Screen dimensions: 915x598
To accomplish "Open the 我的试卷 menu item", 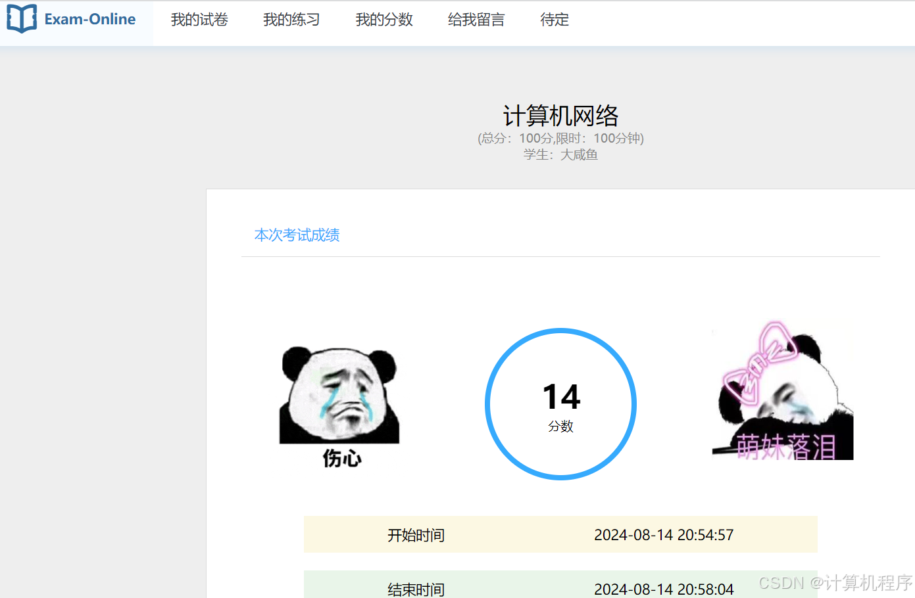I will [199, 20].
